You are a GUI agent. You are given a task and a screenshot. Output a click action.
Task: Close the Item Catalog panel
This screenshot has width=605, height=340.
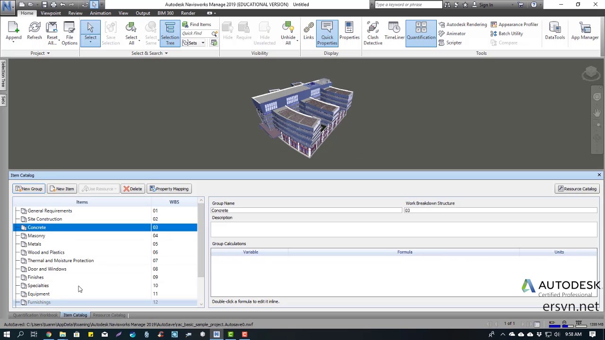point(599,175)
